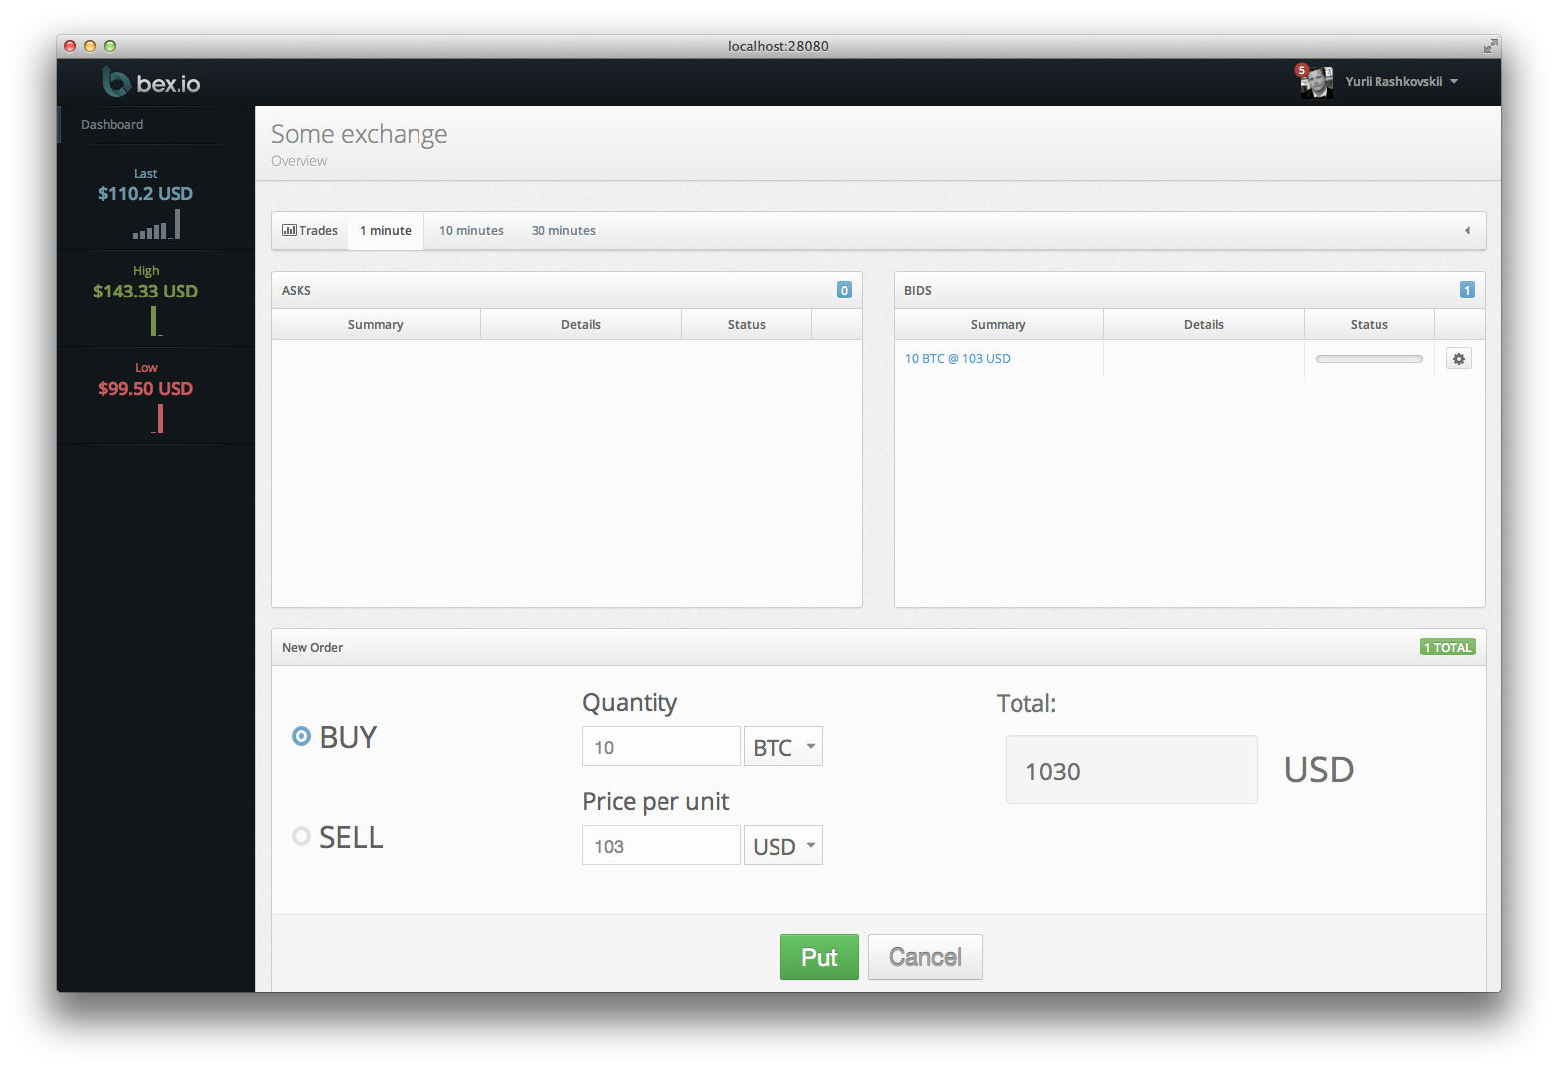
Task: Click the user avatar with notification badge
Action: tap(1316, 82)
